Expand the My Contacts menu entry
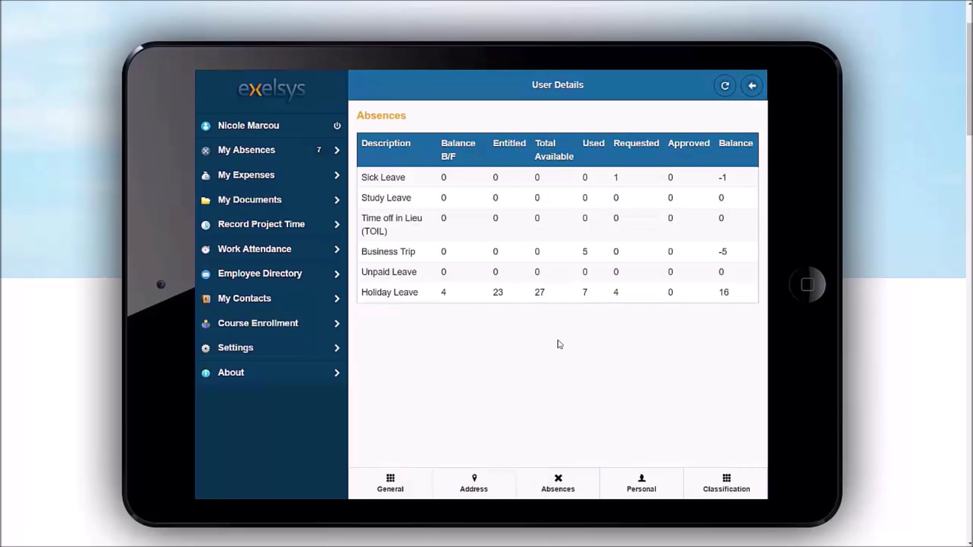Viewport: 973px width, 547px height. coord(337,299)
